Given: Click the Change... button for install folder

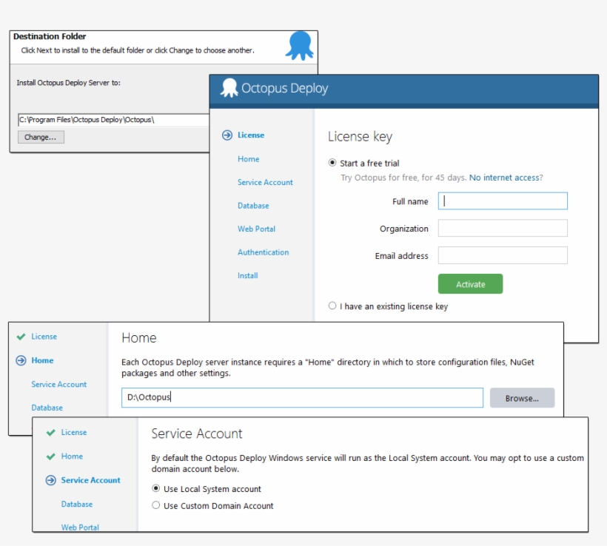Looking at the screenshot, I should (41, 137).
